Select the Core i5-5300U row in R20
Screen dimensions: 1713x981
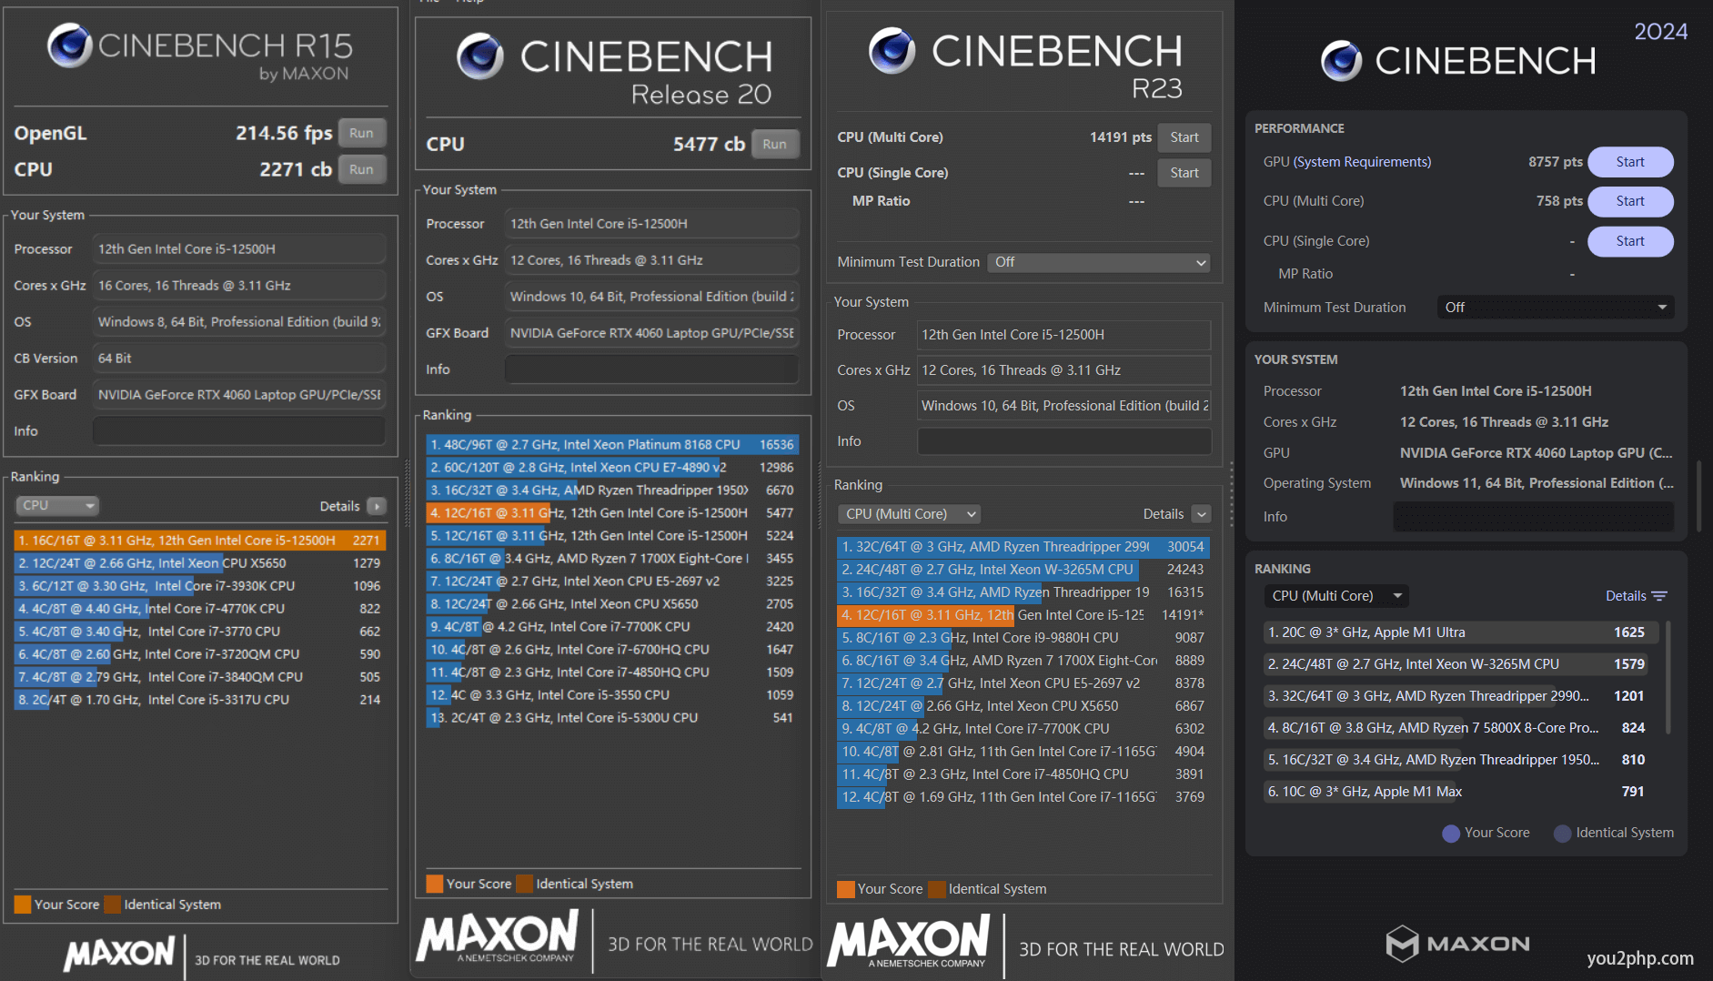(x=612, y=718)
